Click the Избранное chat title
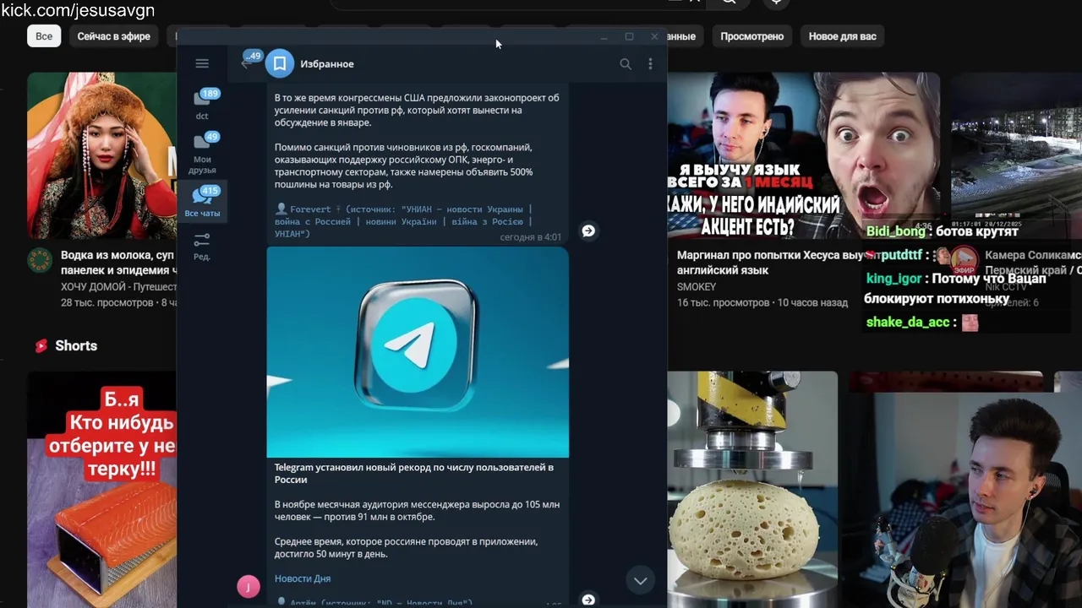Viewport: 1082px width, 608px height. point(327,64)
